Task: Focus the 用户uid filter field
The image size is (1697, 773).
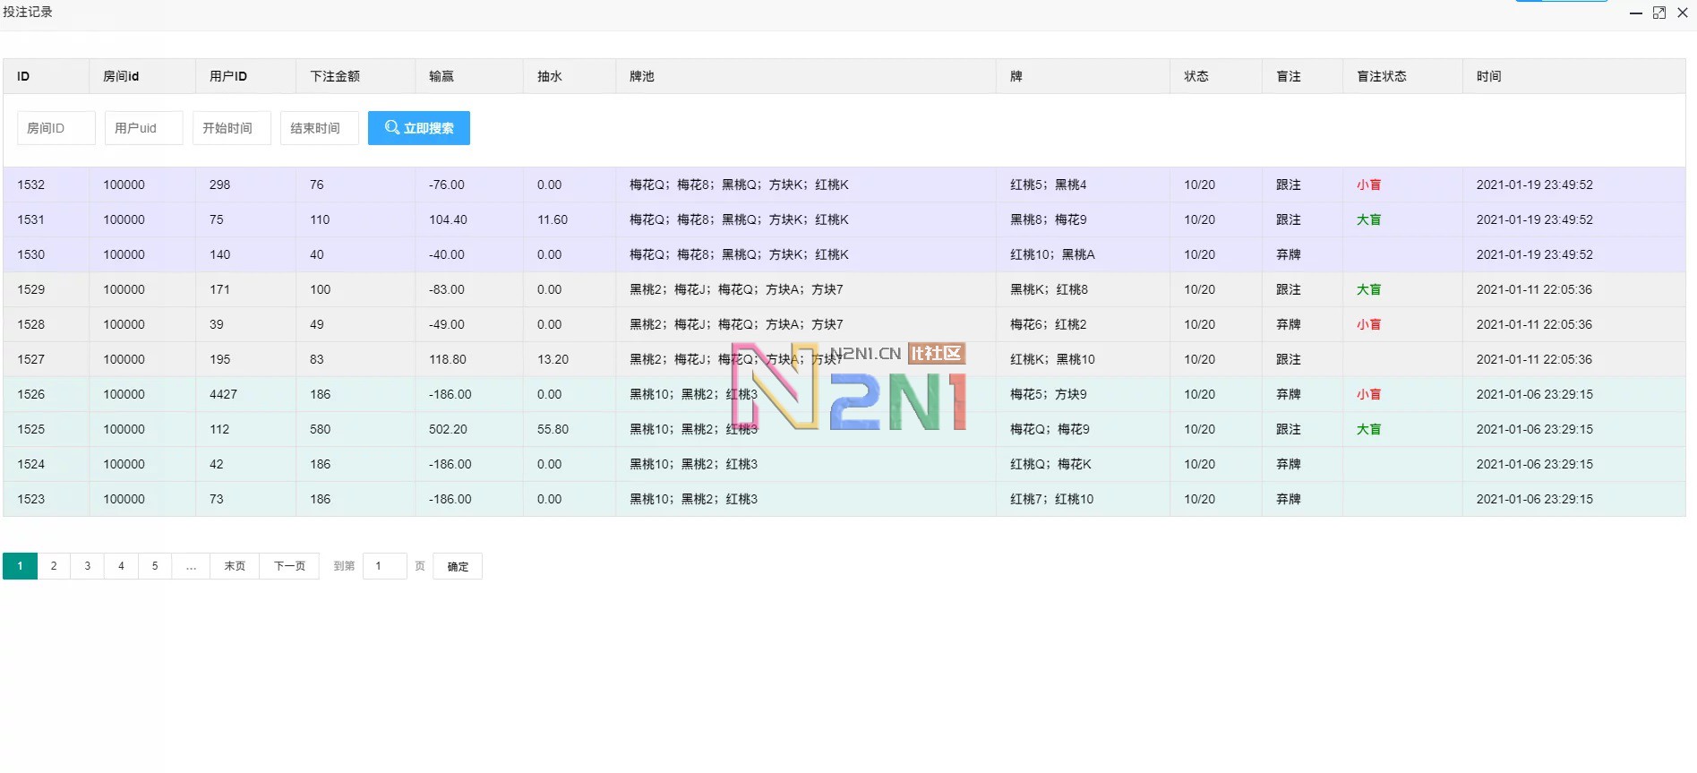Action: click(143, 128)
